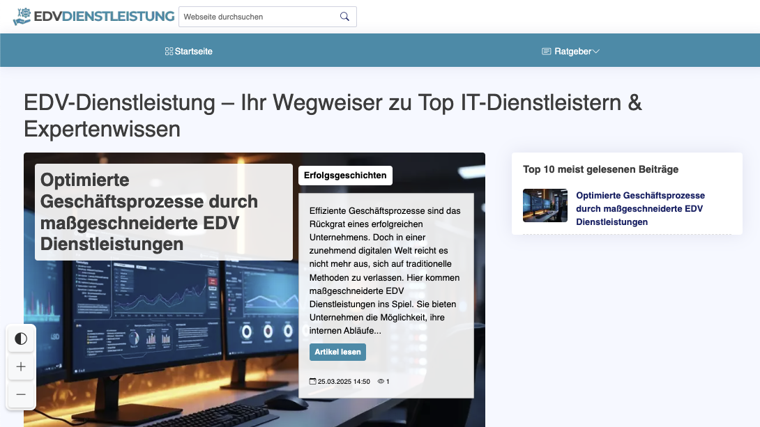Click the calendar icon next to the article date
Viewport: 760px width, 427px height.
(314, 381)
